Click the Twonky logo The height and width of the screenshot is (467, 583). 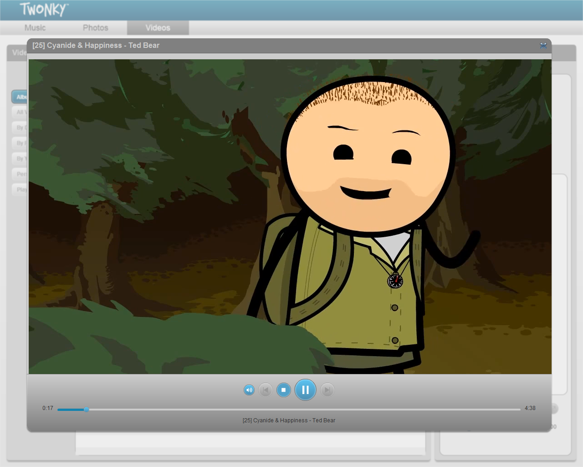click(44, 10)
